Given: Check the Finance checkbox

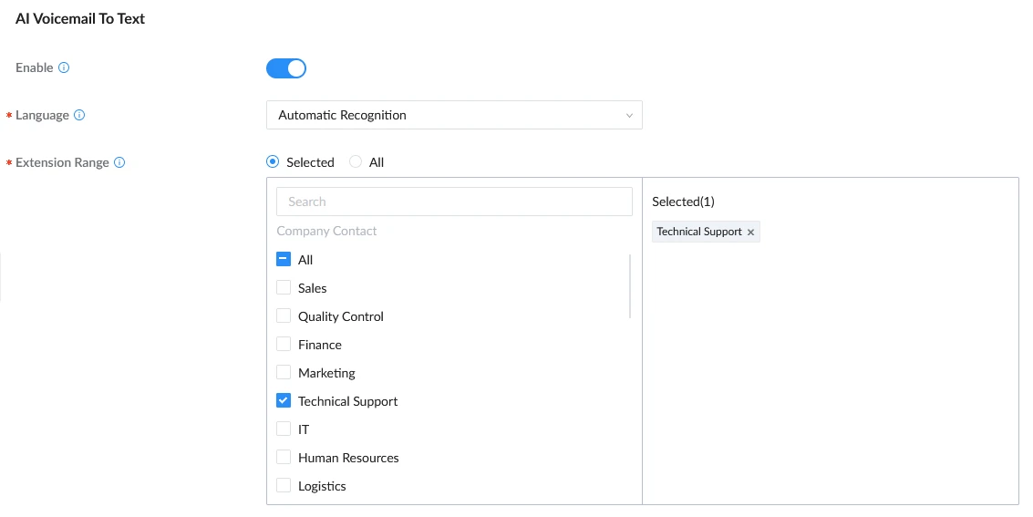Looking at the screenshot, I should [x=284, y=344].
